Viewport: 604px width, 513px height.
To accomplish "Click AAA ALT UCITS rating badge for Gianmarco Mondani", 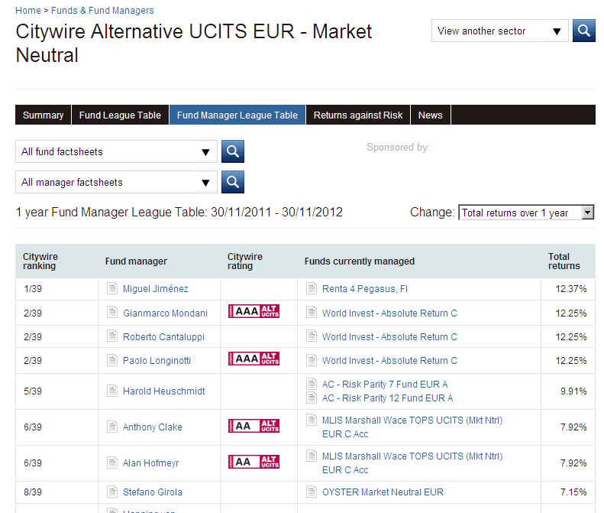I will 254,311.
